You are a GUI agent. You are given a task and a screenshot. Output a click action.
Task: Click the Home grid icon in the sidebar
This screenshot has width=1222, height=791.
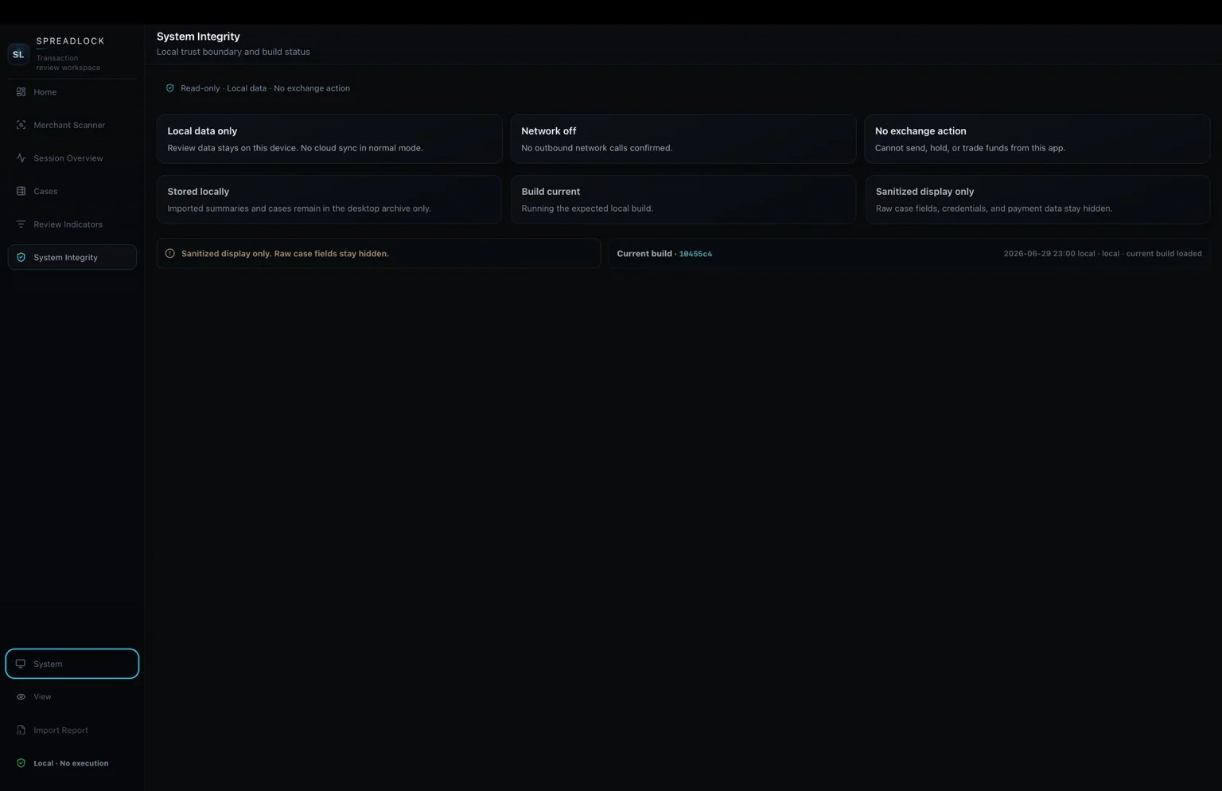(21, 92)
